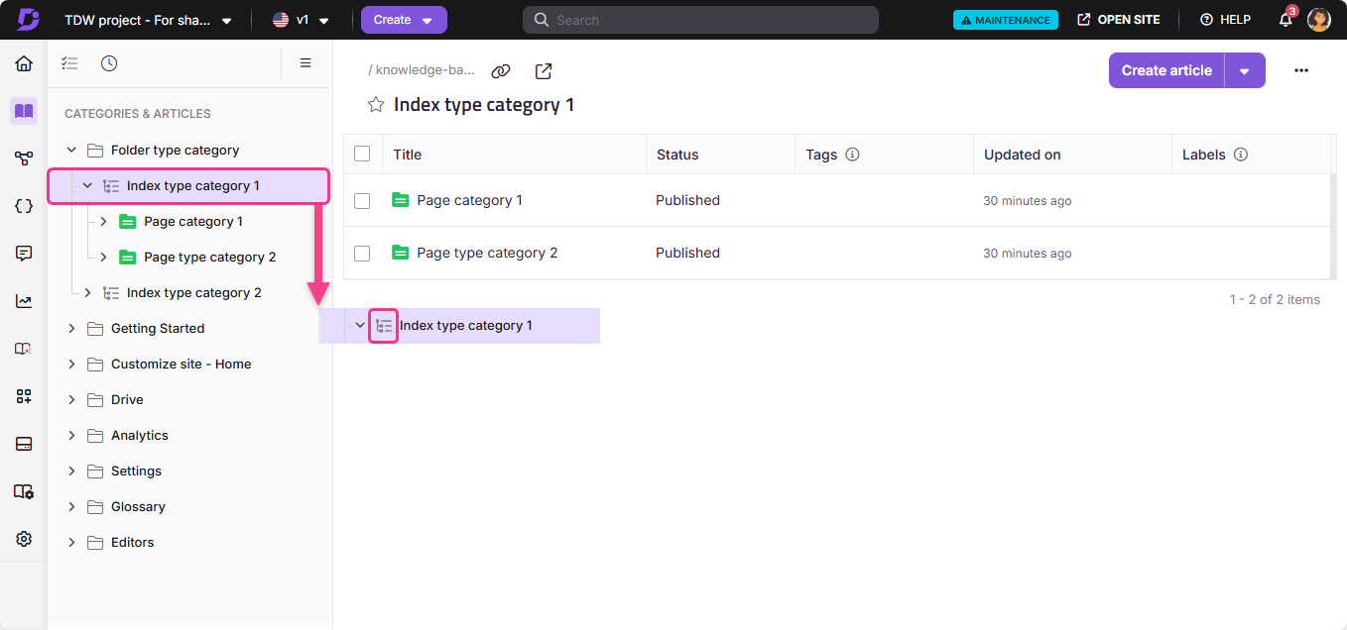Select the Workflow icon in left sidebar

pyautogui.click(x=23, y=157)
